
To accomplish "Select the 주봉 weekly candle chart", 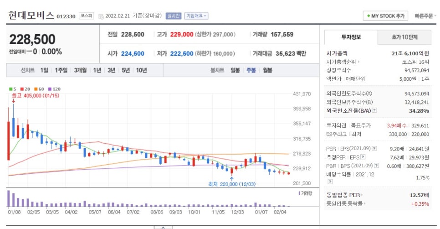I will click(251, 70).
